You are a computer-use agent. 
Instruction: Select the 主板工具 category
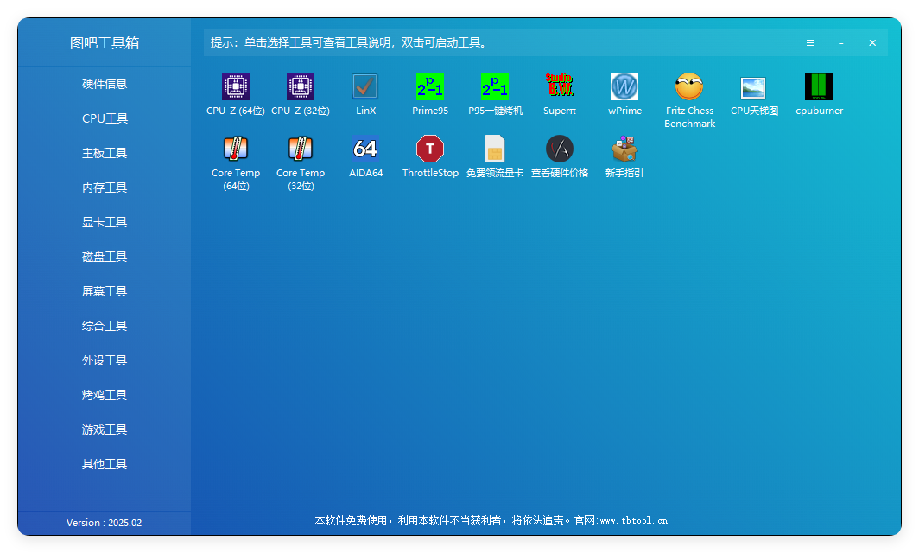point(104,152)
